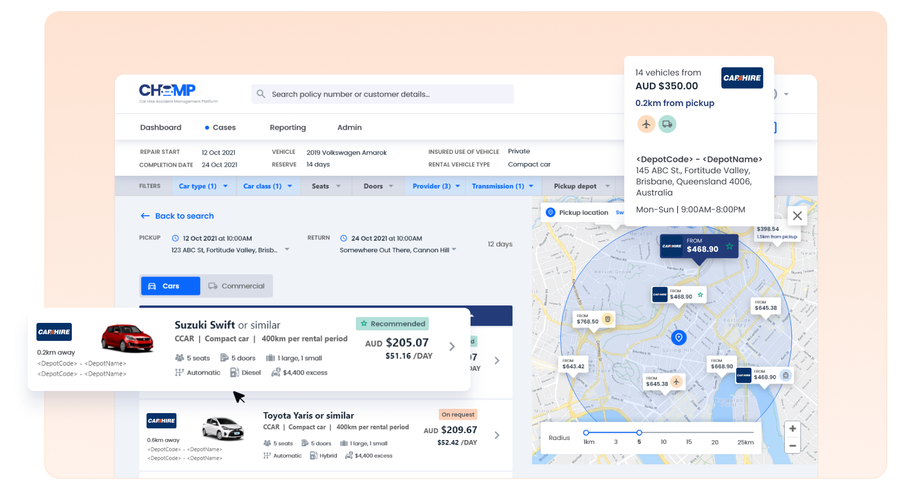Click the blue pickup location map pin
This screenshot has height=497, width=912.
679,337
